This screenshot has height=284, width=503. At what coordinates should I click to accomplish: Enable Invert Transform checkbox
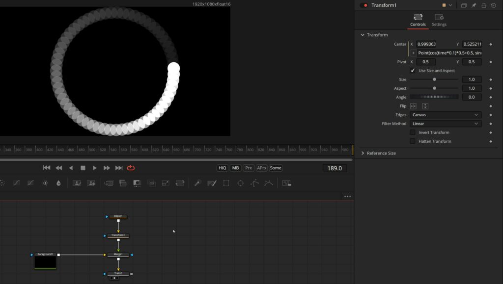point(413,132)
